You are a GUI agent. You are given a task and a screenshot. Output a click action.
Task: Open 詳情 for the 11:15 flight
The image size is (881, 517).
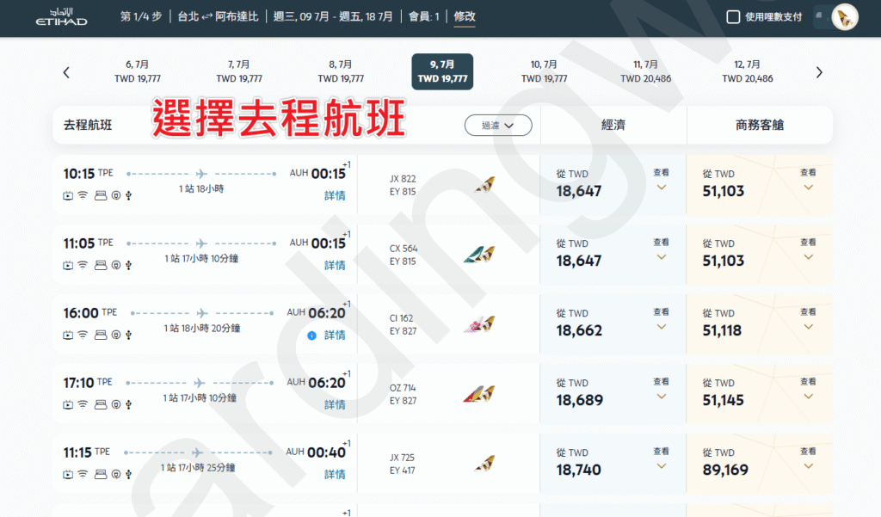pyautogui.click(x=335, y=474)
